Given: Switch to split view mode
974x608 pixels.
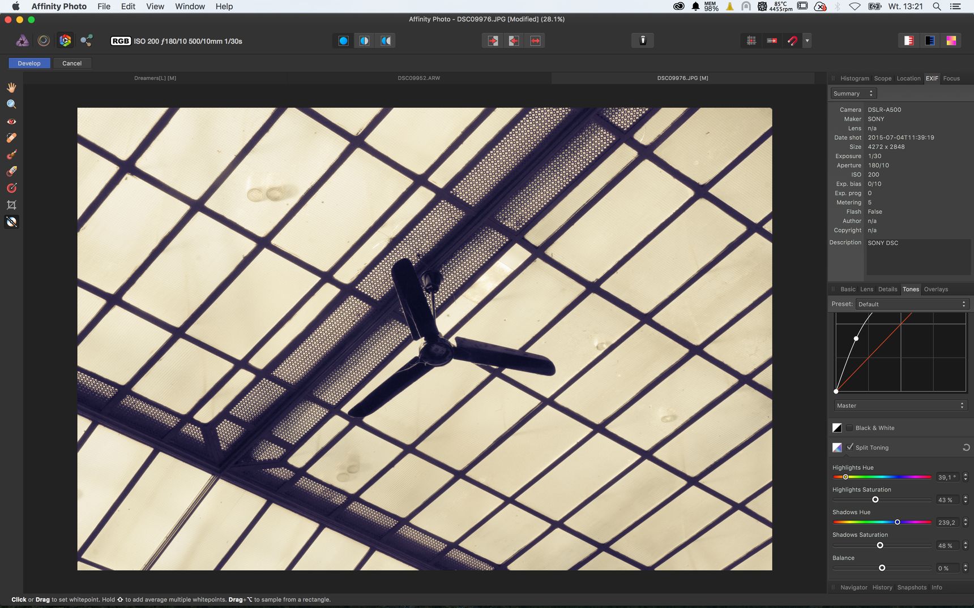Looking at the screenshot, I should click(x=364, y=41).
